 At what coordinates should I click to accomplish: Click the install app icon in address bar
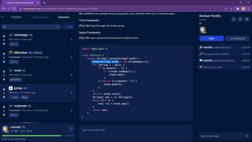point(226,9)
